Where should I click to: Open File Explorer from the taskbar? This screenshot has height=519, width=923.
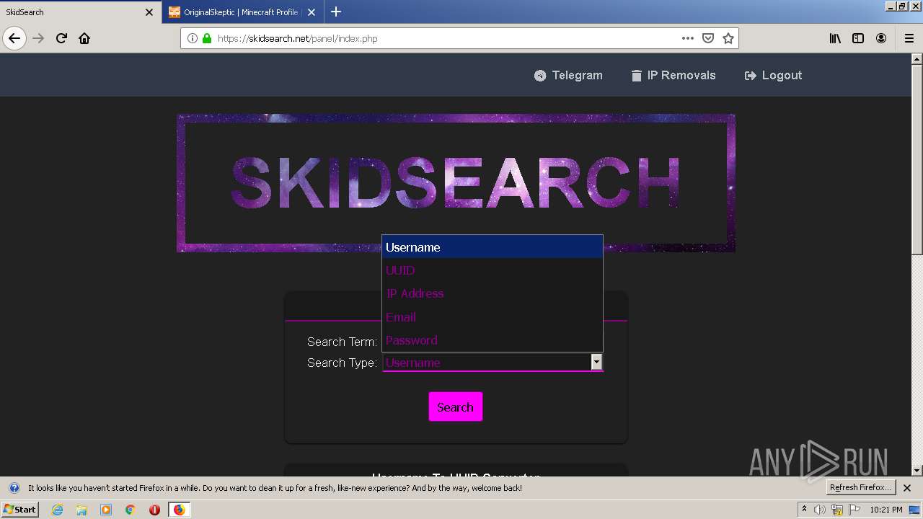tap(81, 510)
